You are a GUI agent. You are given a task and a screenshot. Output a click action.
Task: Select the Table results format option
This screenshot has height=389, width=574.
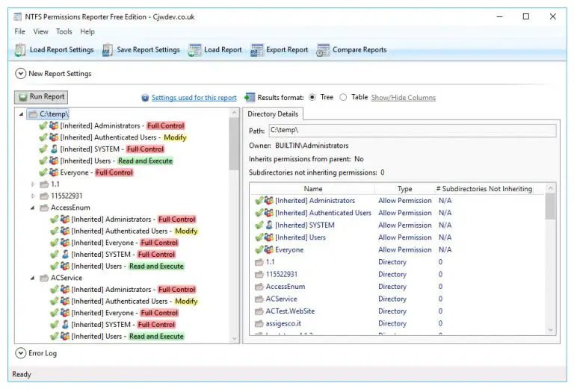(x=343, y=97)
